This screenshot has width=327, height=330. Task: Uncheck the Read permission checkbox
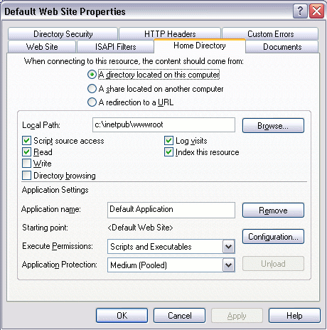click(x=26, y=152)
